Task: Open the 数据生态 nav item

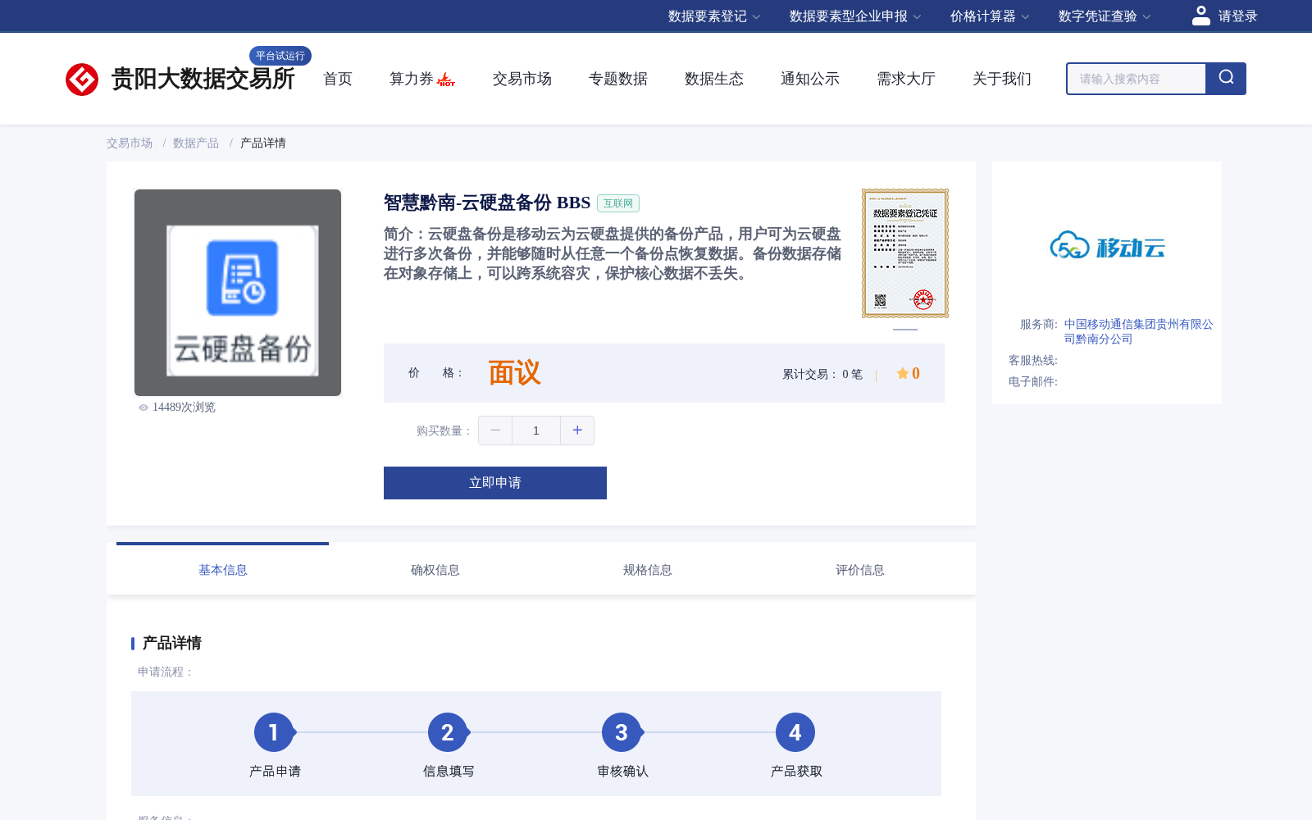Action: click(x=714, y=79)
